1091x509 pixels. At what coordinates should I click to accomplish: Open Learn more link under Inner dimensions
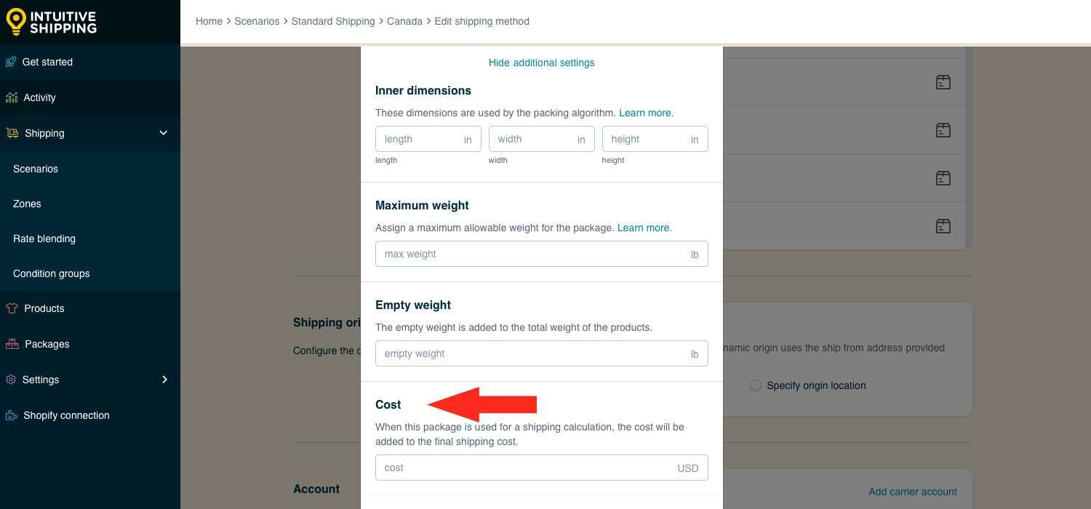pos(645,113)
